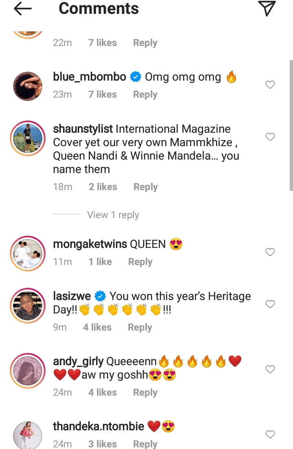
Task: Reply to blue_mbombo's comment
Action: (145, 94)
